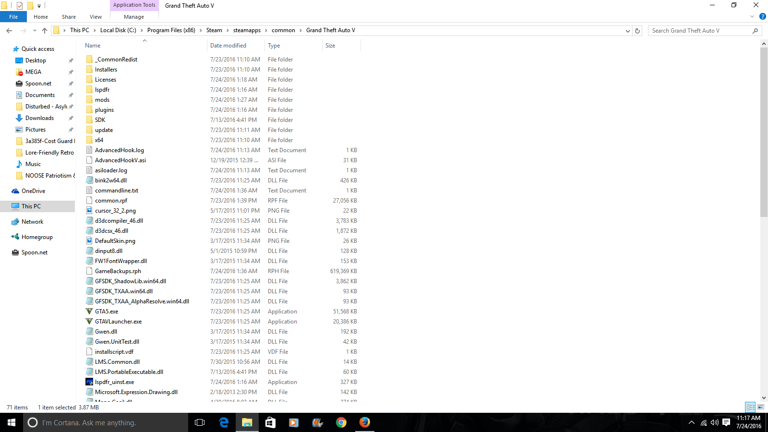Open the View ribbon tab
768x432 pixels.
(x=96, y=17)
